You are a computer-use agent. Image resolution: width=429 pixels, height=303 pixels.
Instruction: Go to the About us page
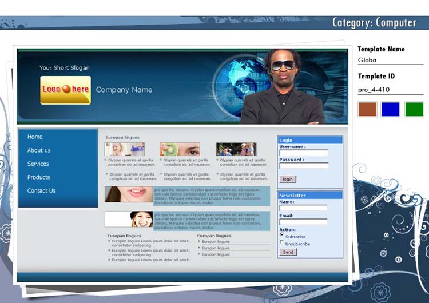(x=39, y=150)
